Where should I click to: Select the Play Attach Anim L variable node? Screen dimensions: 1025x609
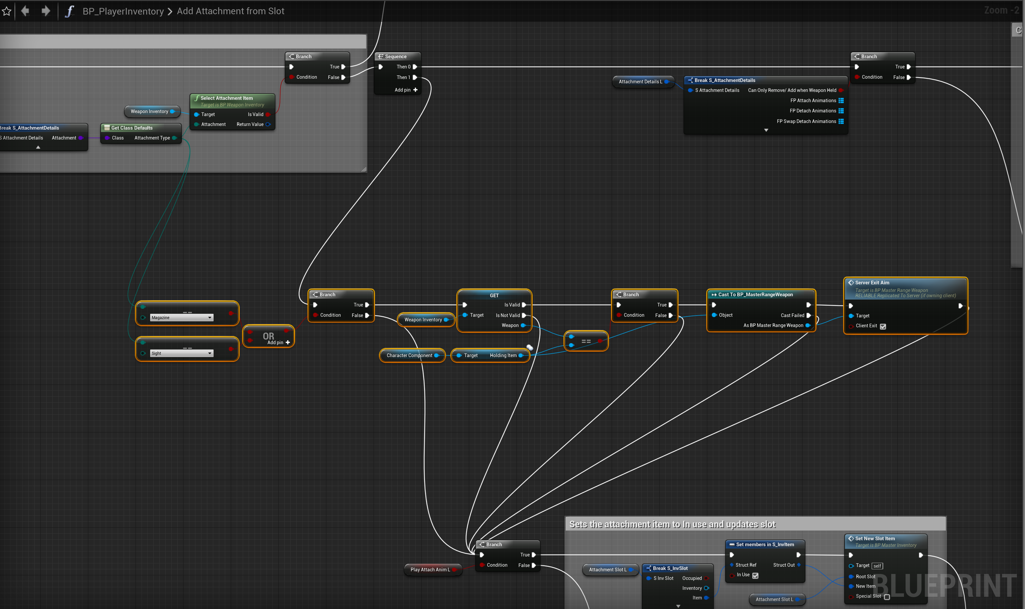[x=430, y=570]
